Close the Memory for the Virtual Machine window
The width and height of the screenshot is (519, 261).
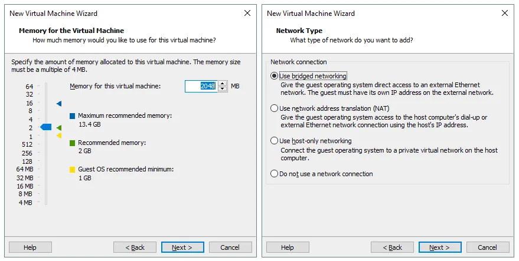[247, 13]
